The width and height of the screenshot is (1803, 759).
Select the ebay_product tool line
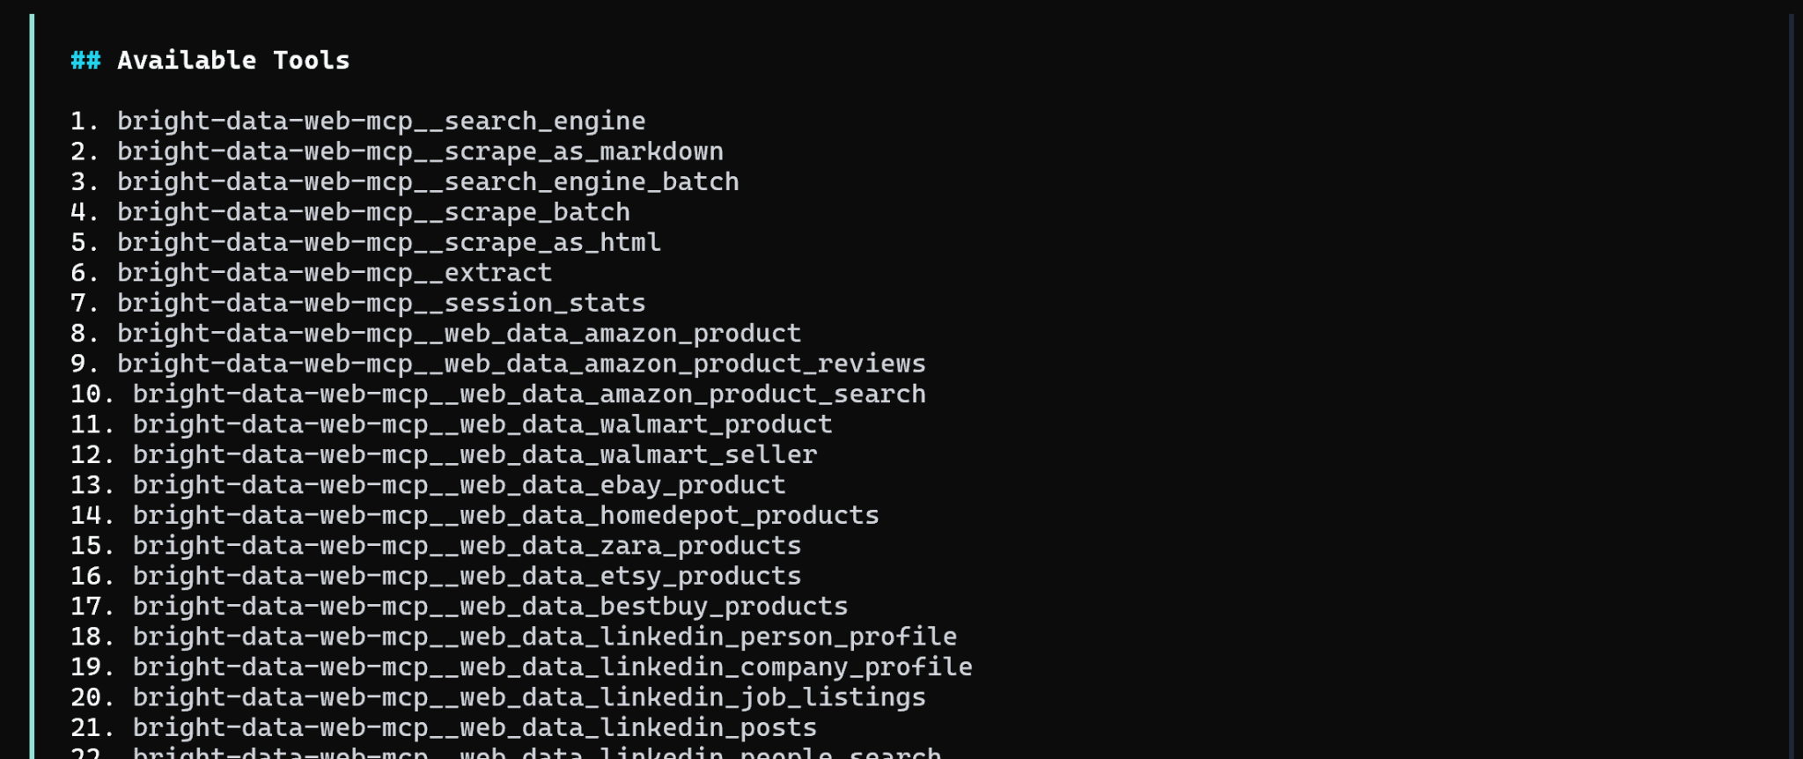(x=458, y=485)
